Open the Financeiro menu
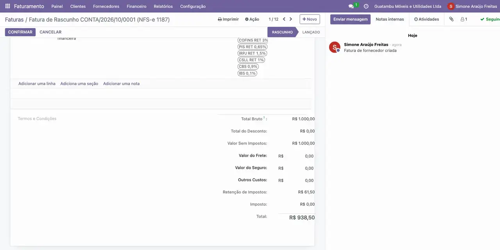Viewport: 500px width, 250px height. [x=136, y=6]
